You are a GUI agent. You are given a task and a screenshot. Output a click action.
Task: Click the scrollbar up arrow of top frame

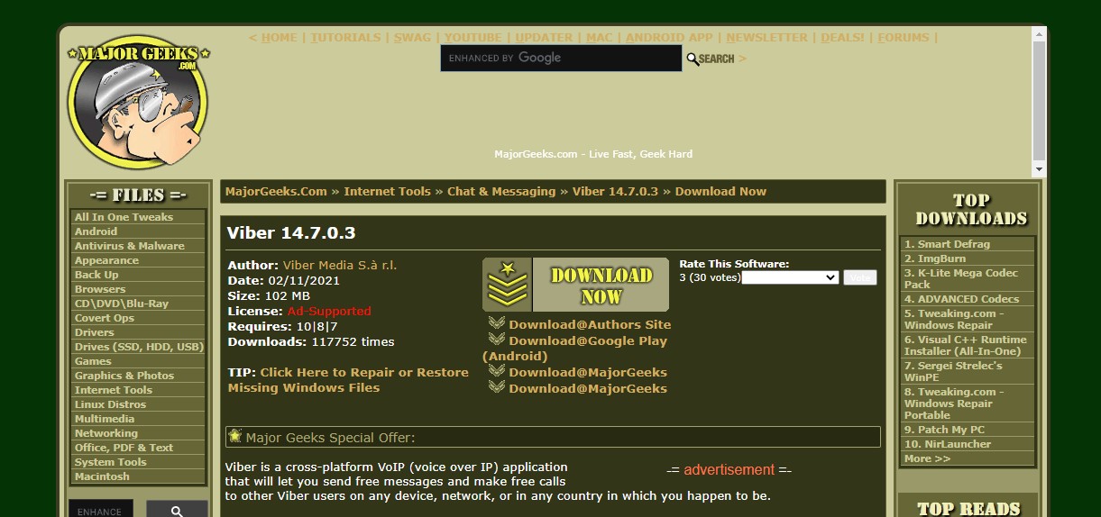1039,33
